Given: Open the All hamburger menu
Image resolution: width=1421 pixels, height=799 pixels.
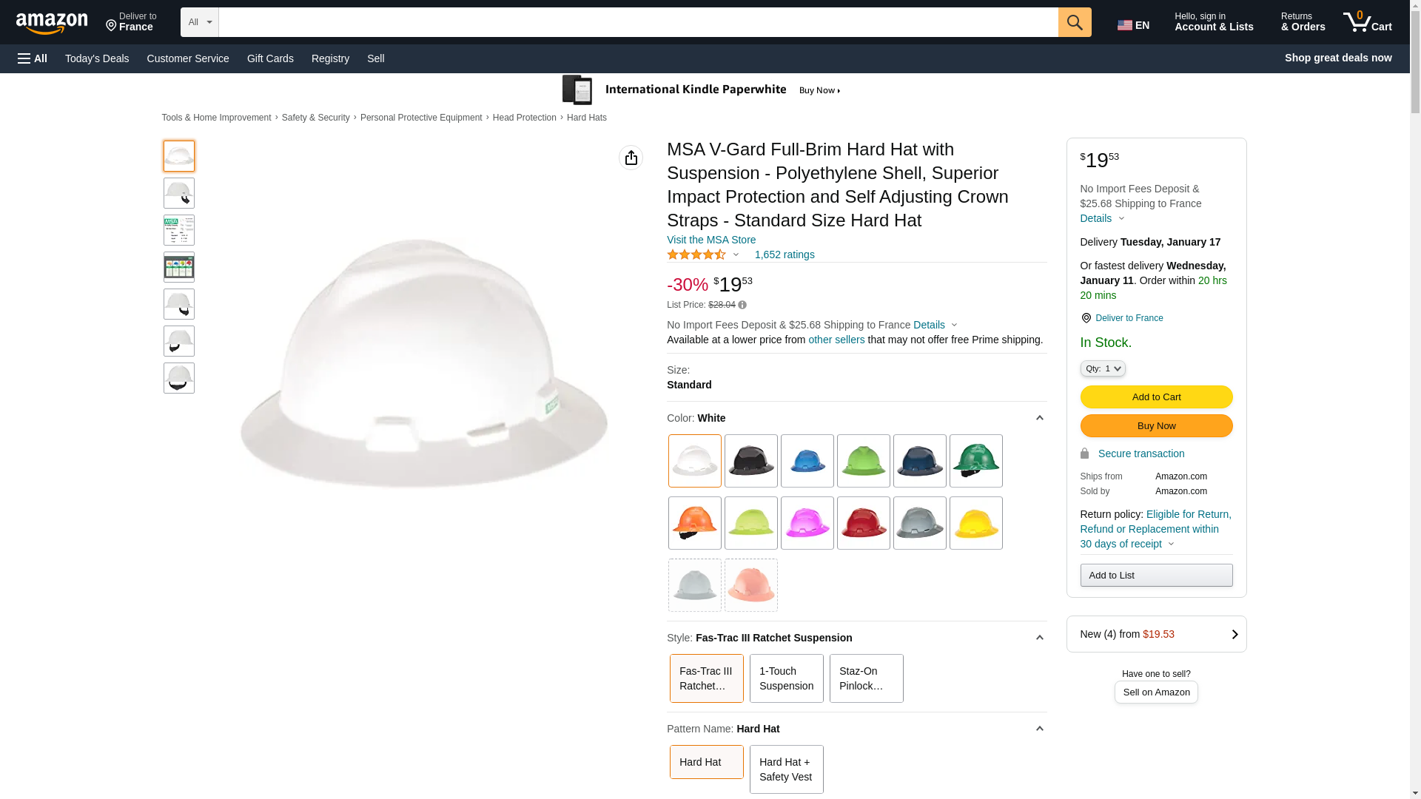Looking at the screenshot, I should point(33,58).
